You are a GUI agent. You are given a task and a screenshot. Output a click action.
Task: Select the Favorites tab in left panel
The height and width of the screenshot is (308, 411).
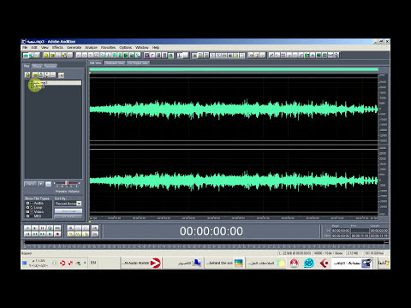pos(51,66)
